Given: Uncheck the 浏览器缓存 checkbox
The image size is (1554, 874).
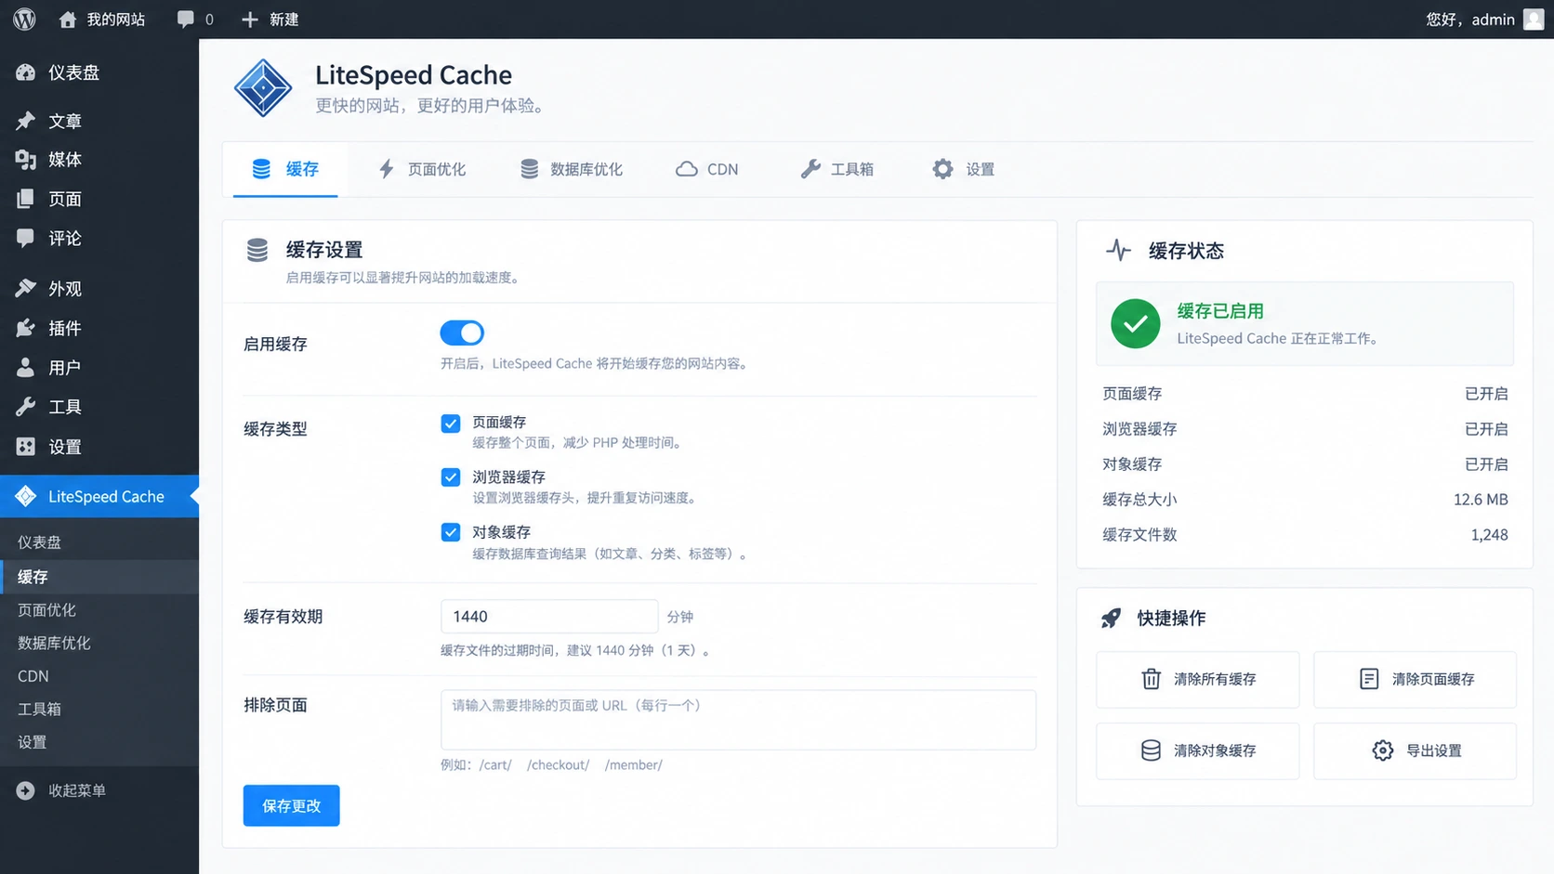Looking at the screenshot, I should tap(451, 477).
